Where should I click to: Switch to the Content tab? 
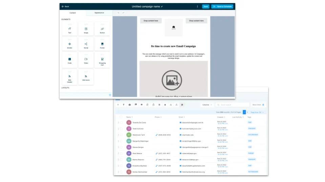tap(73, 13)
